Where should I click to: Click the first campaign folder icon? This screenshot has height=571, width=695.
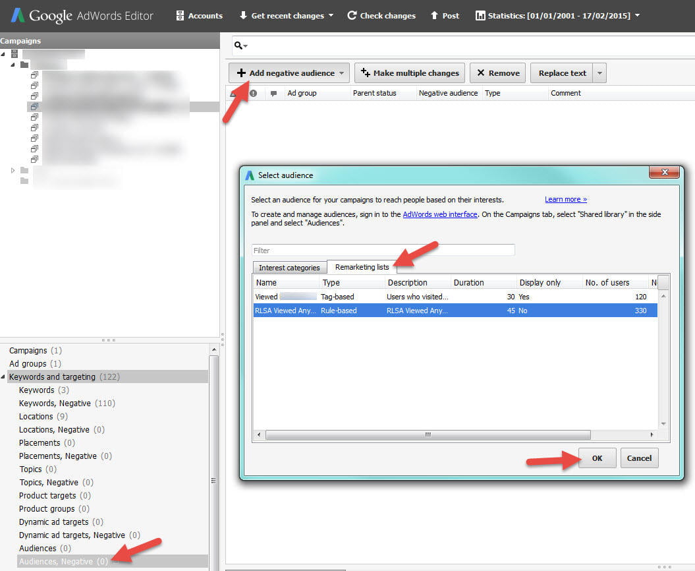click(24, 65)
